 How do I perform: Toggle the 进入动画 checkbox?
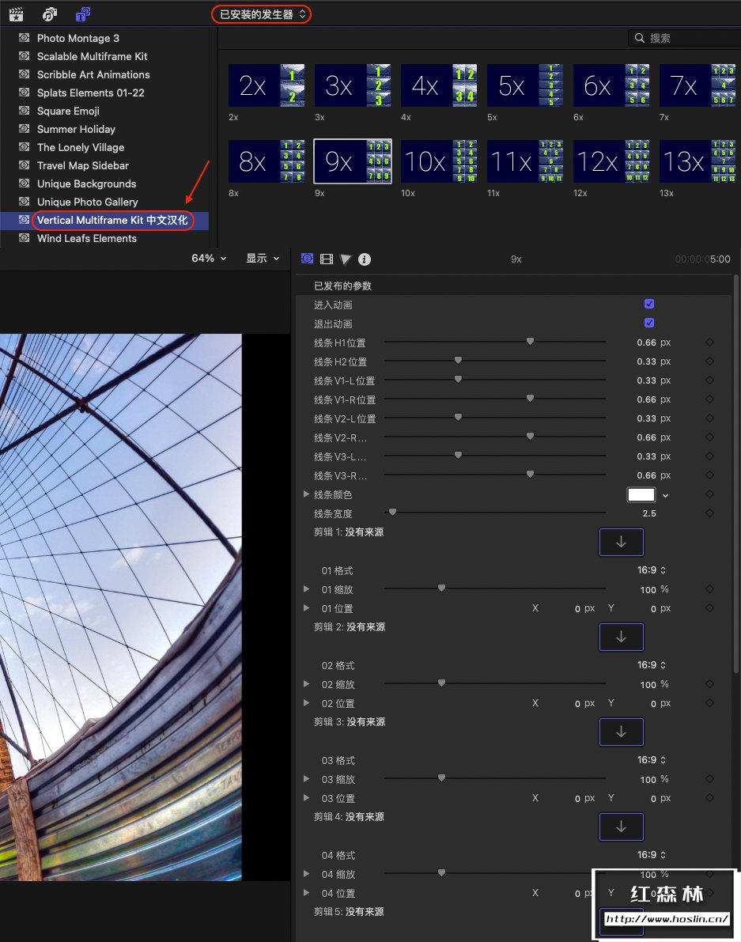click(649, 304)
